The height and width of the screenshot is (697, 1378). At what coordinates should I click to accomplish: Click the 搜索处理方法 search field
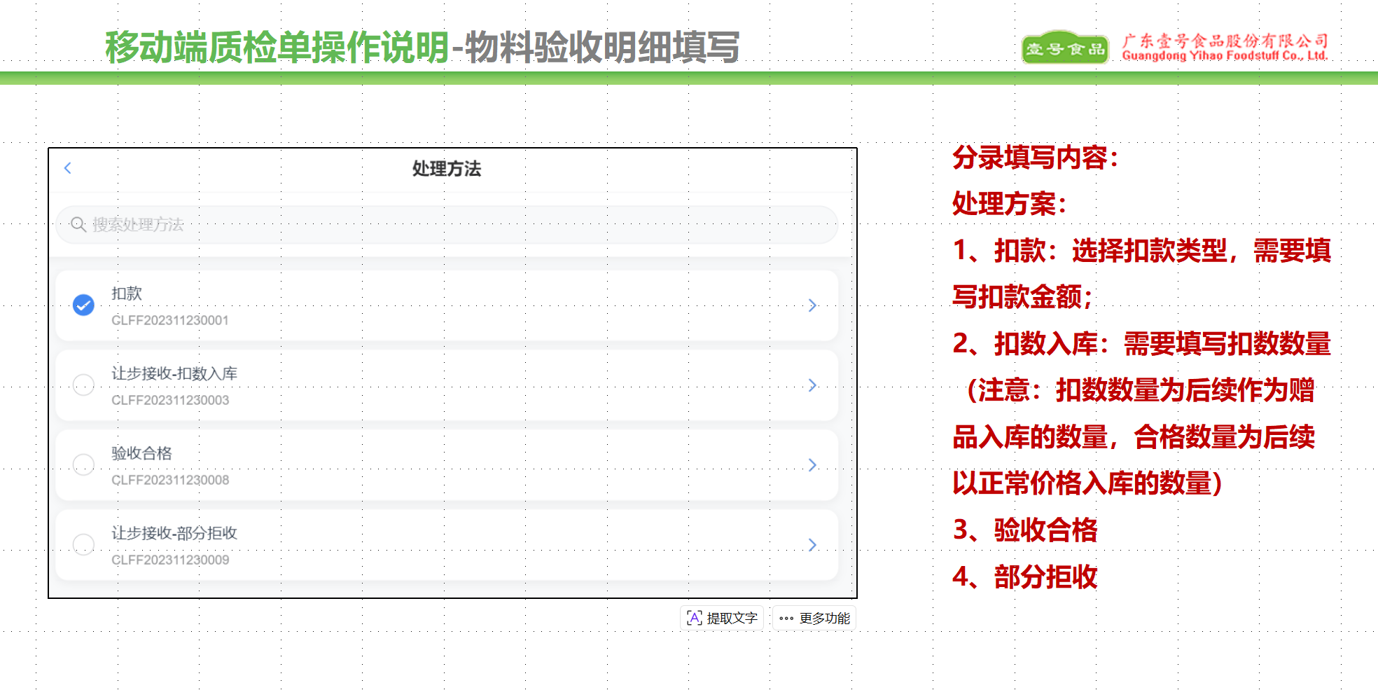pyautogui.click(x=448, y=224)
